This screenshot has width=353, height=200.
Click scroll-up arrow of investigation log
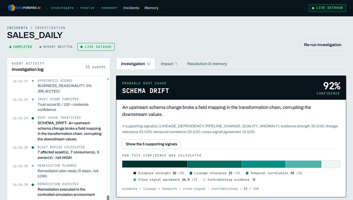[108, 79]
